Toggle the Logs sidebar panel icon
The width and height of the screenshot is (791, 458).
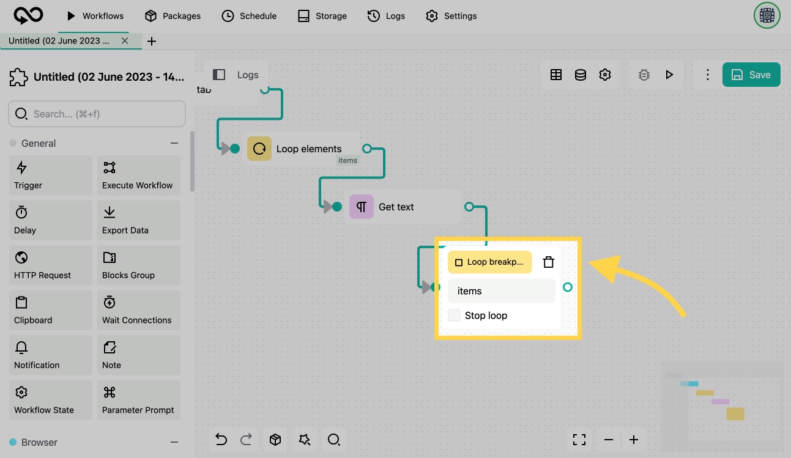(219, 75)
